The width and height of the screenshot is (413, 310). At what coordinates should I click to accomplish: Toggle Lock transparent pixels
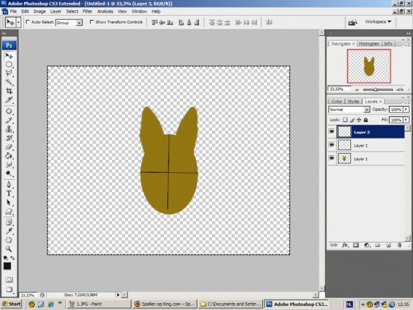345,120
